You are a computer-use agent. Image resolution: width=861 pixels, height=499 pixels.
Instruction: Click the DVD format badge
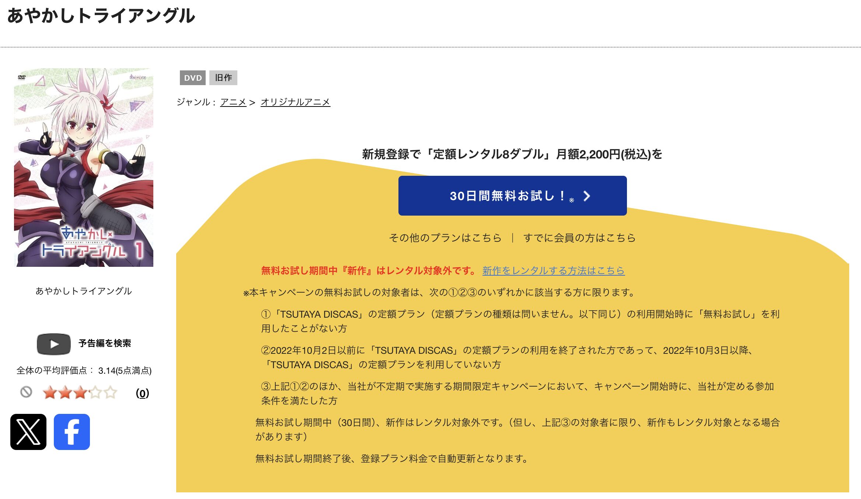click(193, 78)
